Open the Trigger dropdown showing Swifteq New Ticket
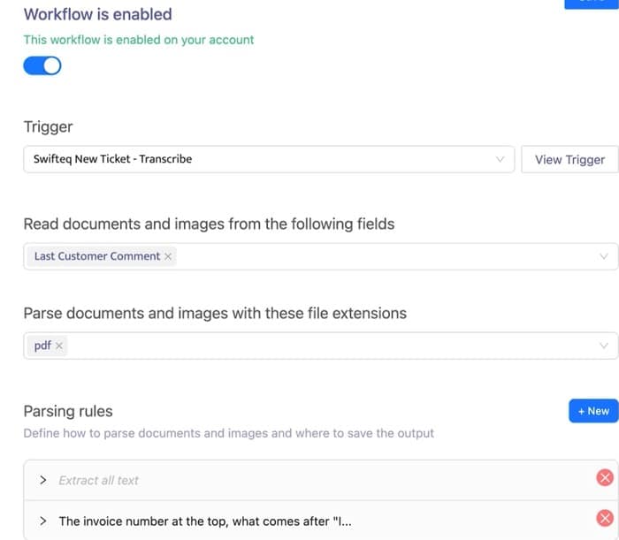The width and height of the screenshot is (619, 540). coord(269,159)
